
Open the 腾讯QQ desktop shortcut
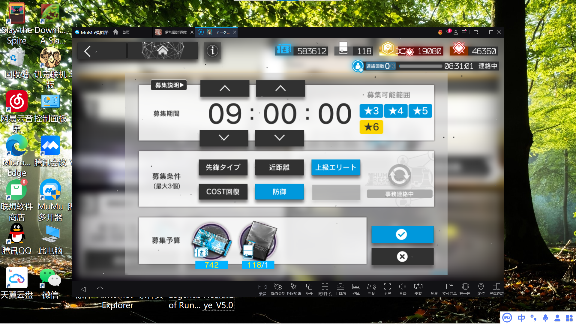click(x=17, y=239)
